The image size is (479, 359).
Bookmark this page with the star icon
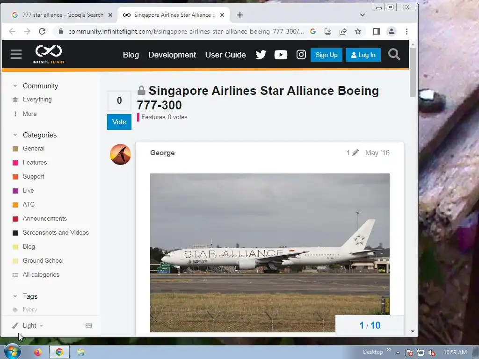pos(358,31)
